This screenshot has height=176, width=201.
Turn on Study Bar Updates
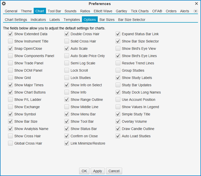click(118, 85)
